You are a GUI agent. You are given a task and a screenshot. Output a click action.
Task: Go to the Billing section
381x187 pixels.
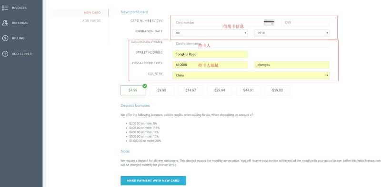point(18,38)
